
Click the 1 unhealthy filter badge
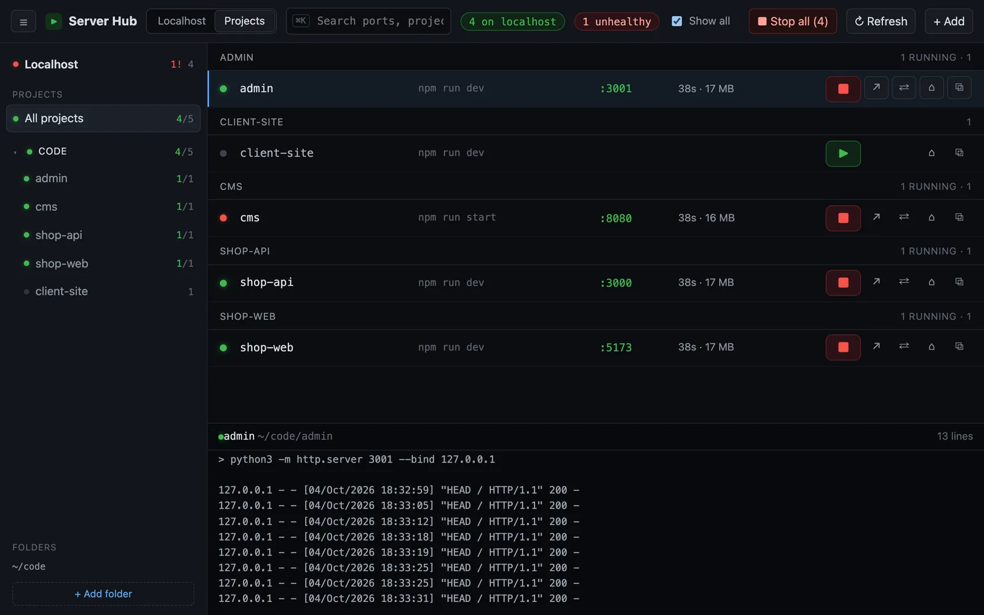tap(616, 22)
